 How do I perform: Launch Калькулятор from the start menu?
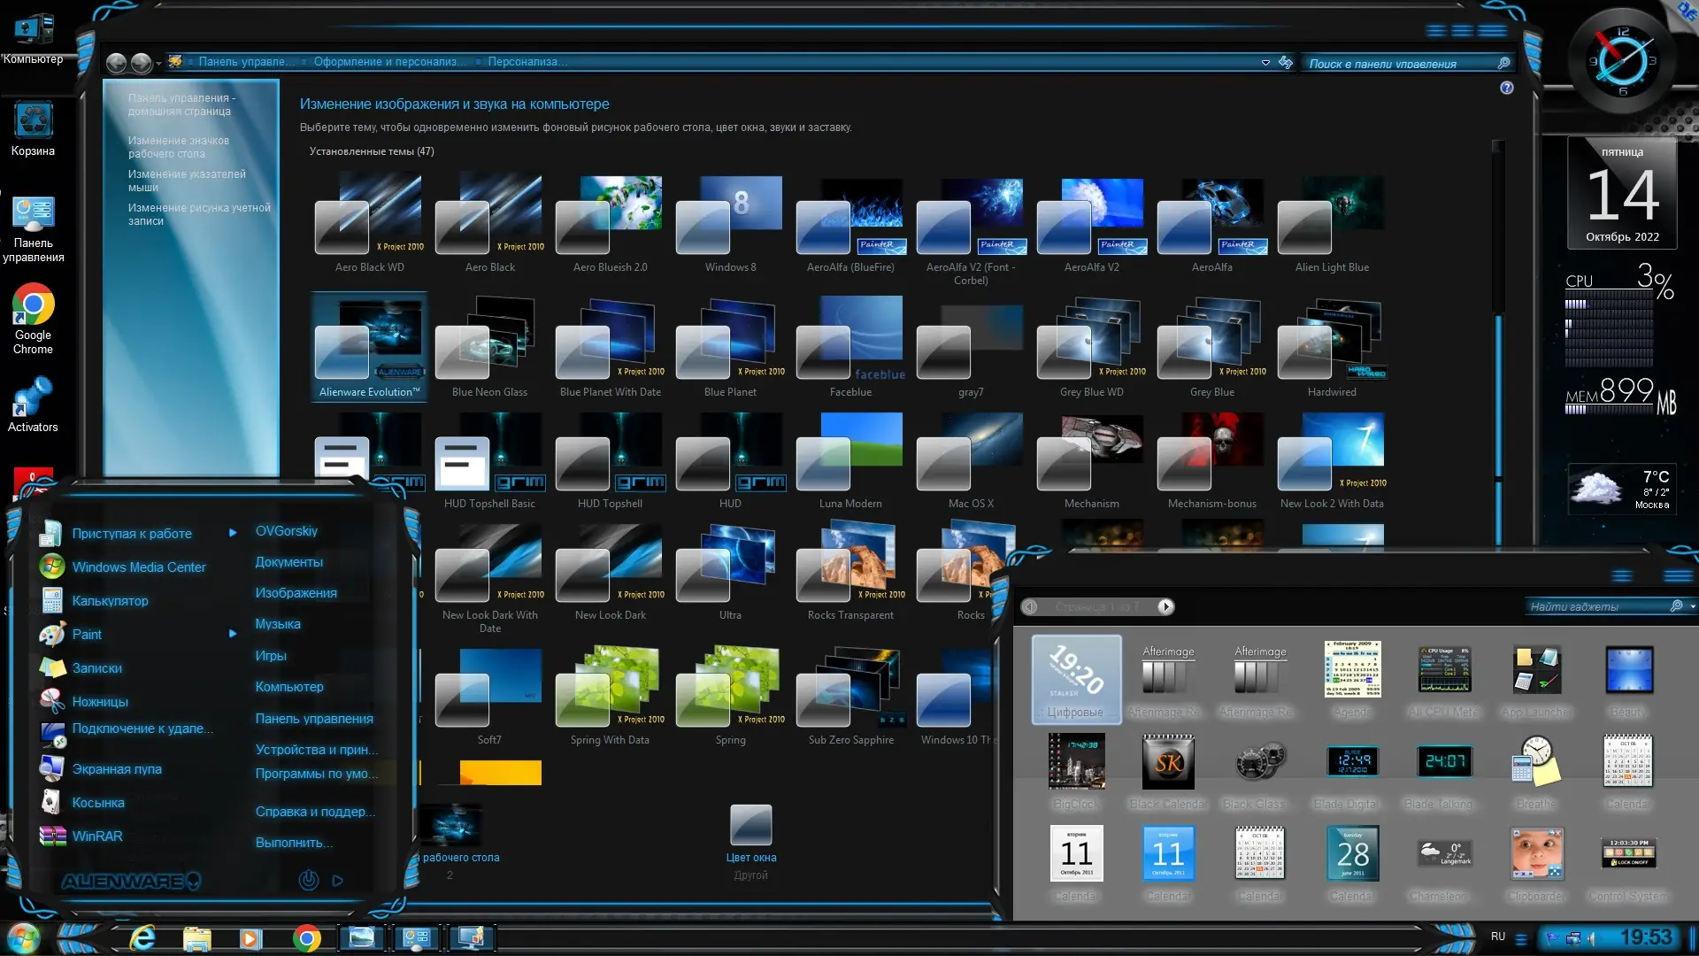109,600
